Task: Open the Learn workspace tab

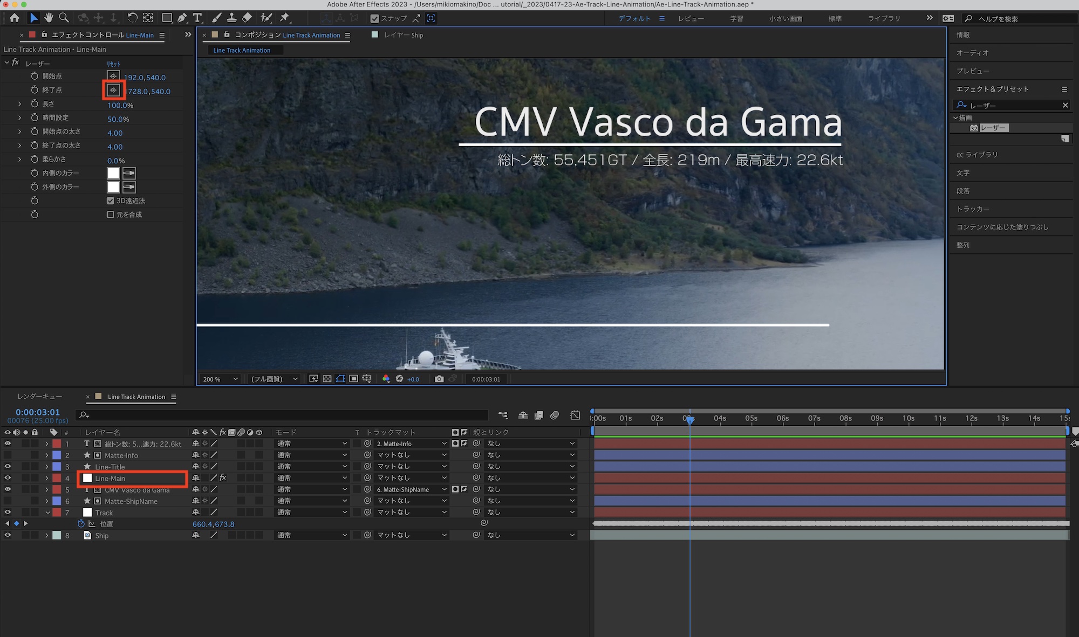Action: click(x=736, y=18)
